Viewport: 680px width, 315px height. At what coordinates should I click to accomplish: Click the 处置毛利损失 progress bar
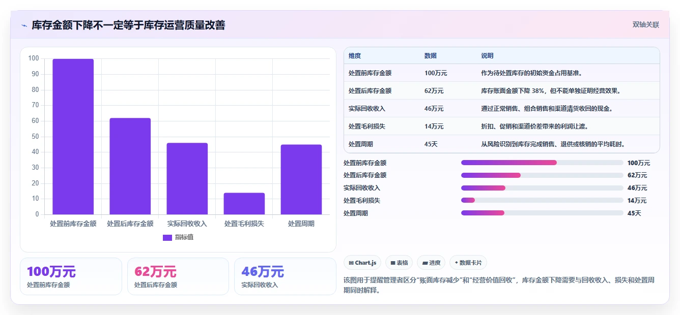coord(542,200)
